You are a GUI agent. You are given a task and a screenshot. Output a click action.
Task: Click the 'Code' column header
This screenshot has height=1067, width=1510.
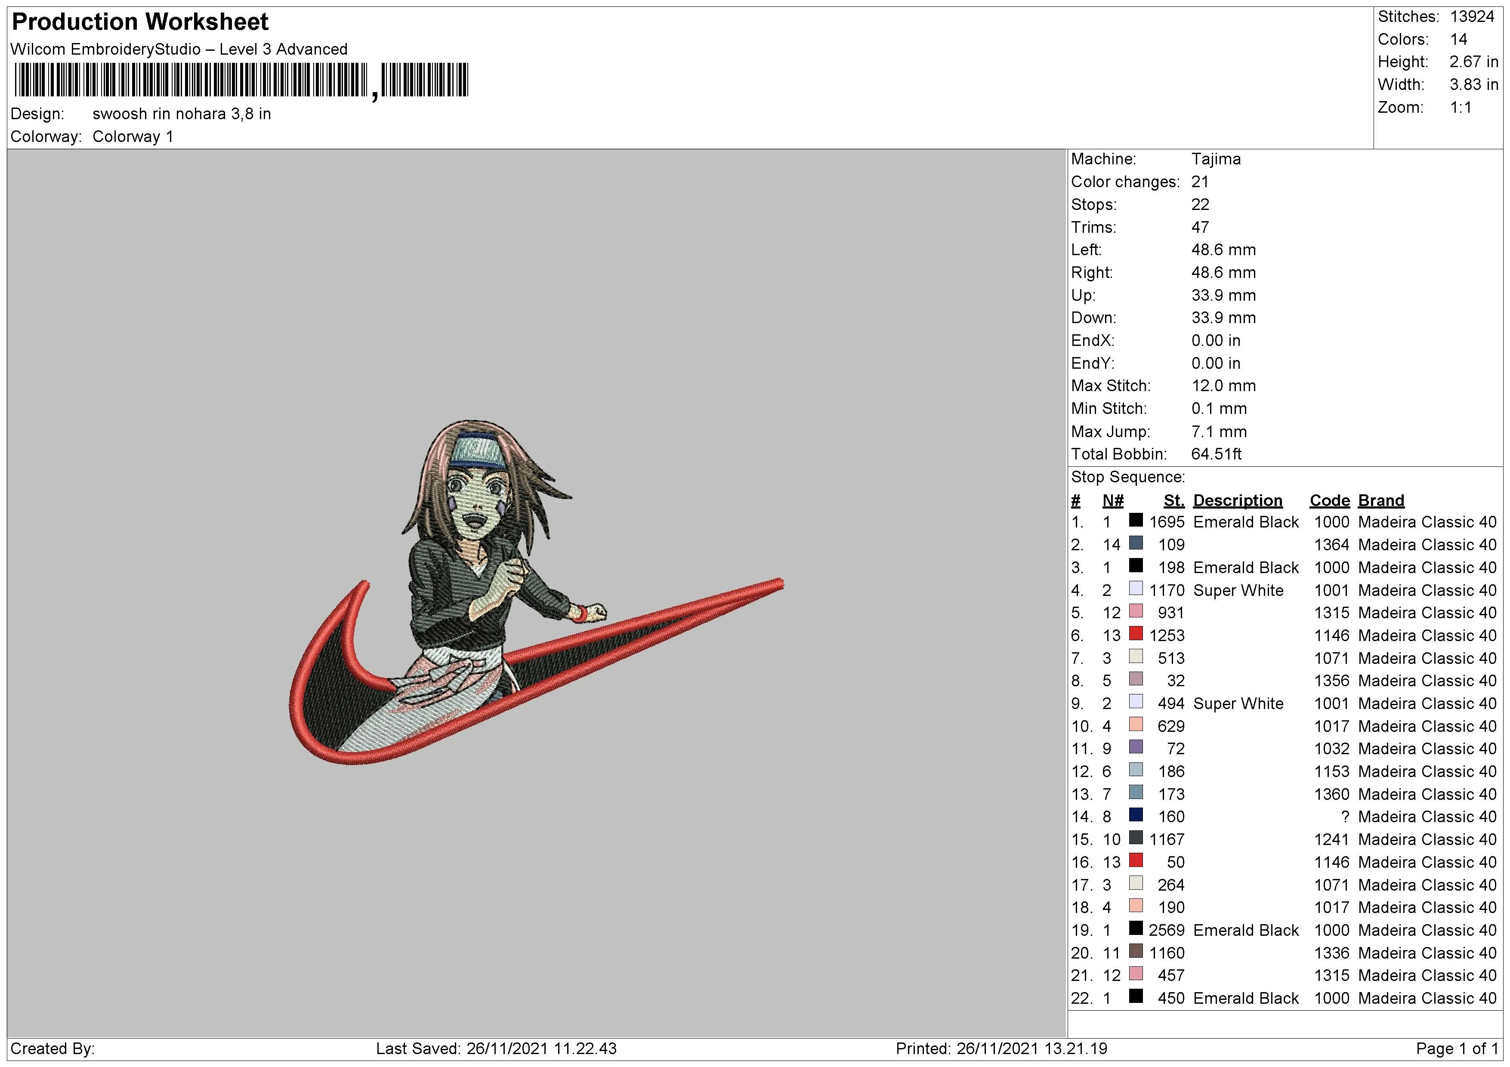pos(1329,500)
